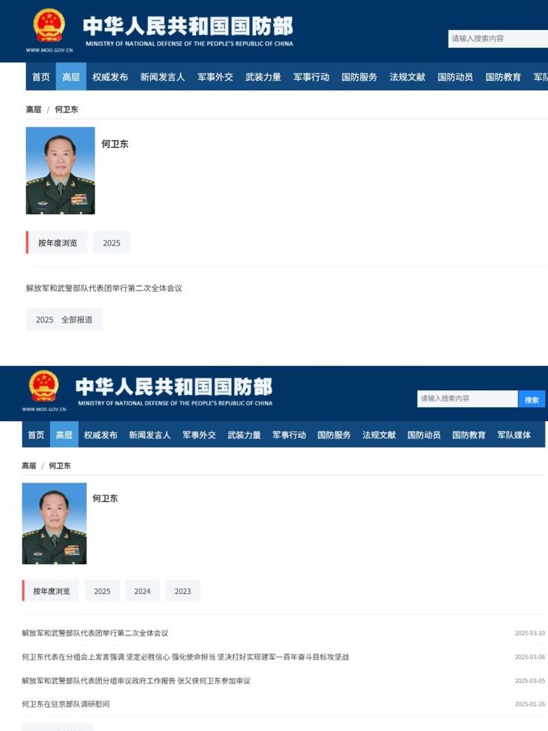The image size is (548, 731).
Task: Select 军队媒体 in the lower navigation bar
Action: tap(514, 435)
